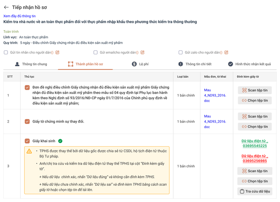
Task: Click Tra cứu dữ liệu button
Action: click(x=255, y=191)
